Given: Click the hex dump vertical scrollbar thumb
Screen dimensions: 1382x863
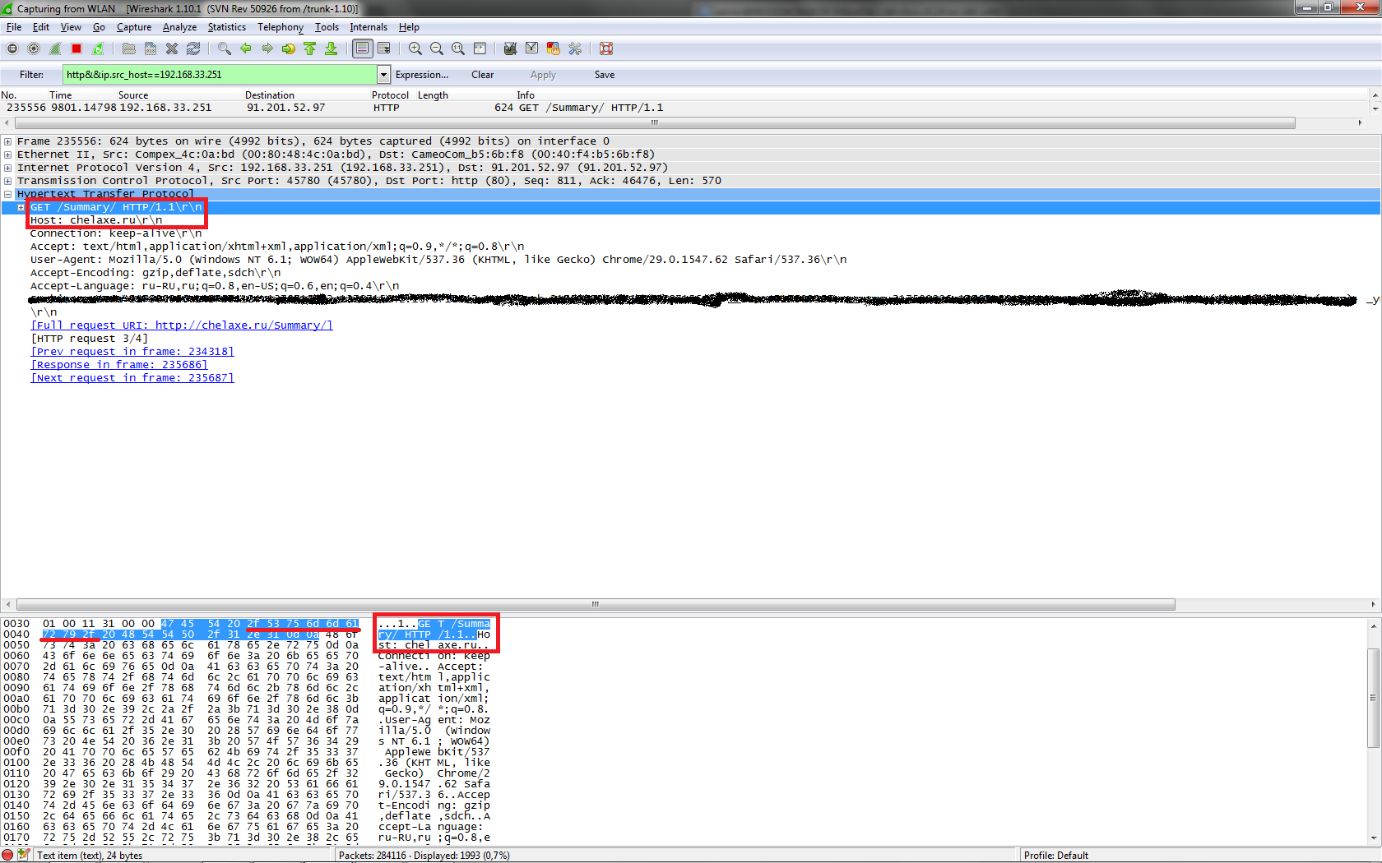Looking at the screenshot, I should [1373, 699].
